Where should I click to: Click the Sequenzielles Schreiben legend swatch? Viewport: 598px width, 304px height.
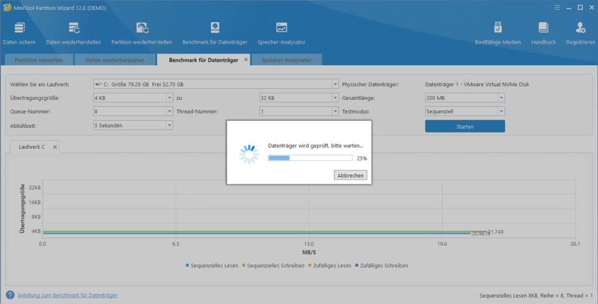point(244,265)
